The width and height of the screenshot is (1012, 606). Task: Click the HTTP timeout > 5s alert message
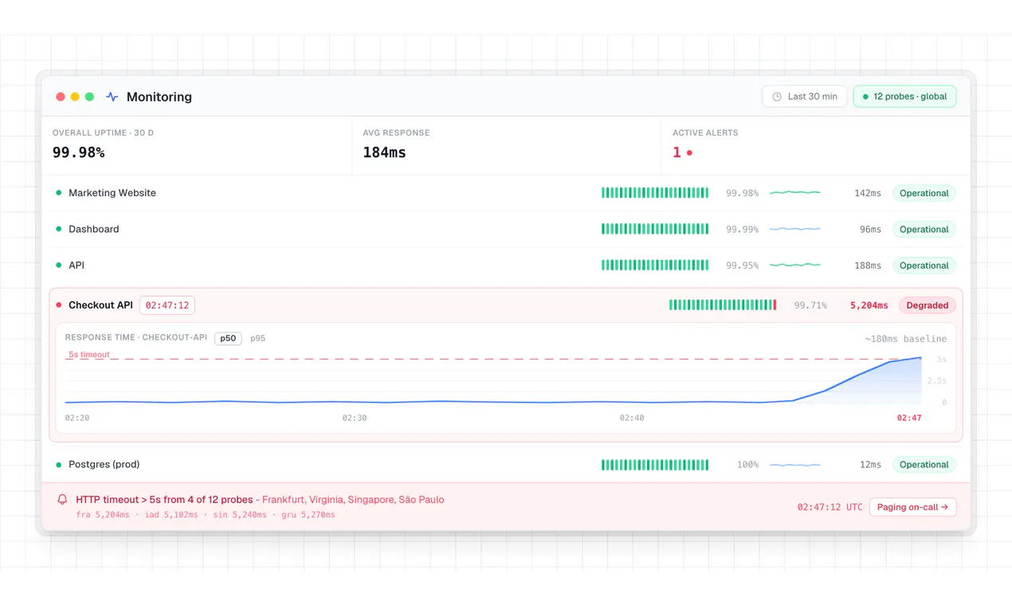coord(164,500)
